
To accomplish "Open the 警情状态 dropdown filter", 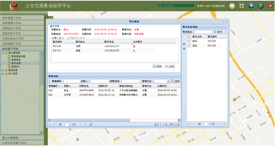I will coord(168,81).
